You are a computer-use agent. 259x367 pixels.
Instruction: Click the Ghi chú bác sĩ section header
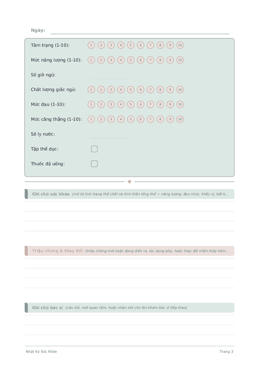129,308
